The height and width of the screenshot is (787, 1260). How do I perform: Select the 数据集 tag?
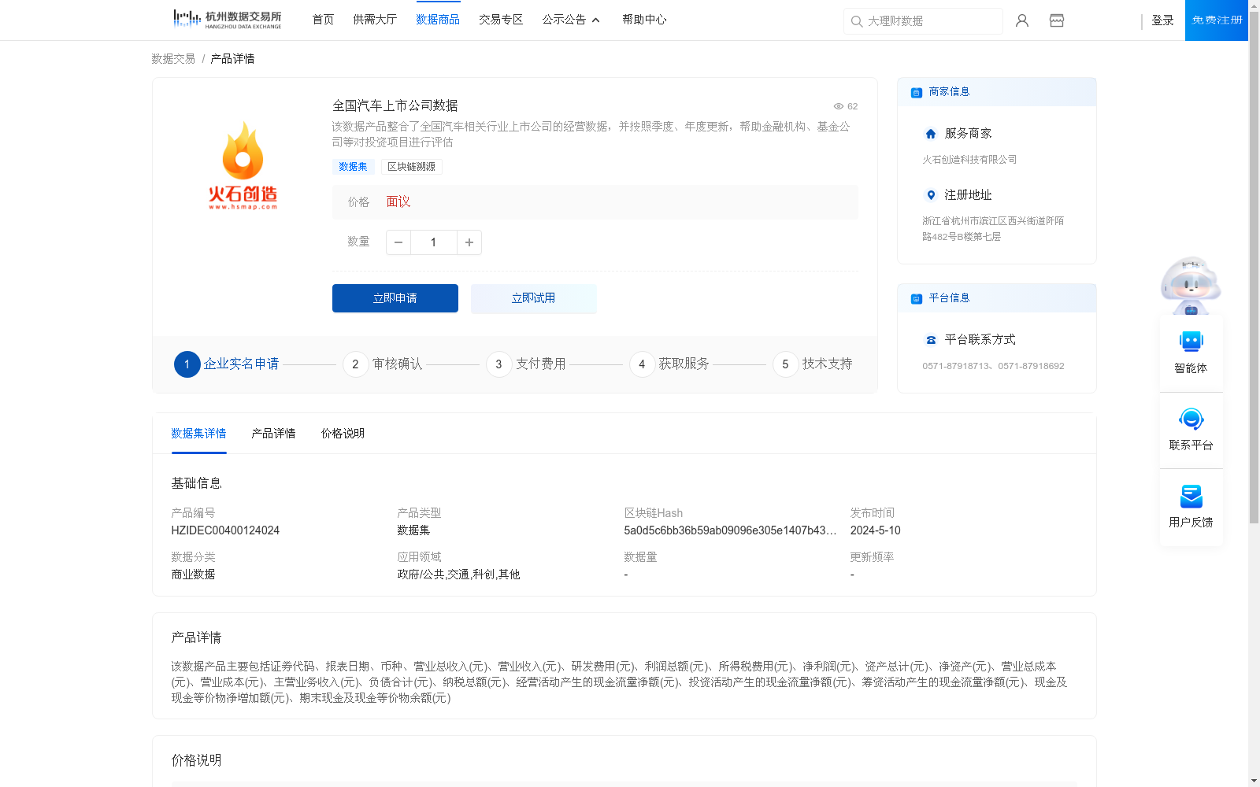tap(353, 166)
